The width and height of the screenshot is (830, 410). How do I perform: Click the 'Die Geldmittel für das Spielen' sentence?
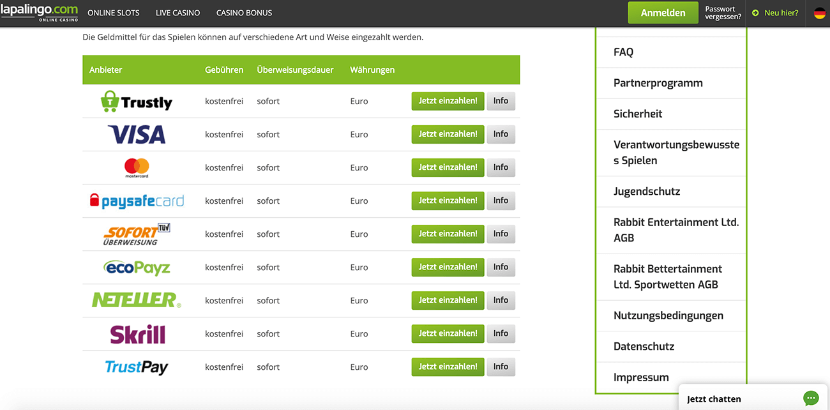(x=253, y=37)
